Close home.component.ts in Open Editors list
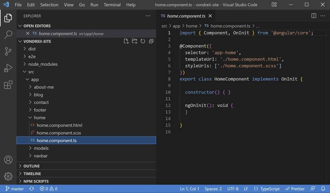Viewport: 330px width, 193px height. (x=28, y=34)
